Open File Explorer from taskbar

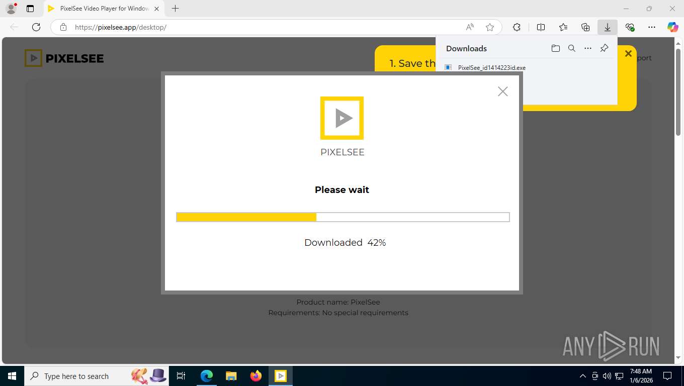pos(231,376)
